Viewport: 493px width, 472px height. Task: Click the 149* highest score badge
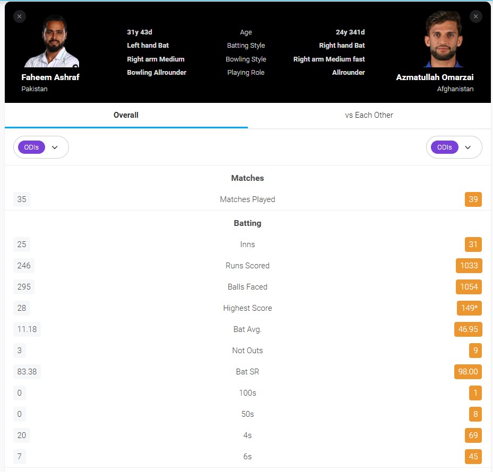coord(469,308)
